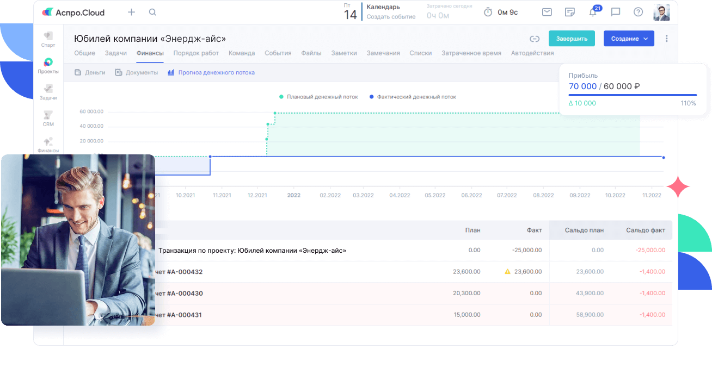
Task: Open the three-dot project options menu
Action: click(667, 39)
